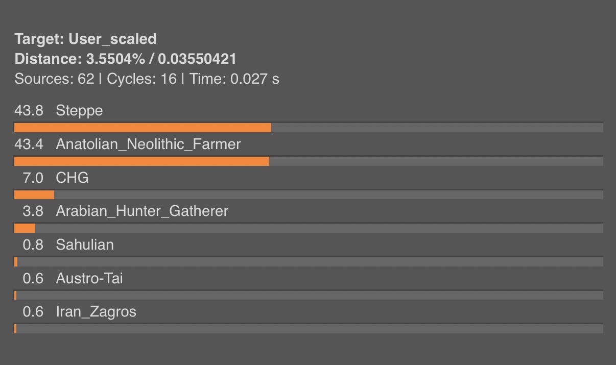Click the Iran_Zagros source name

[96, 312]
